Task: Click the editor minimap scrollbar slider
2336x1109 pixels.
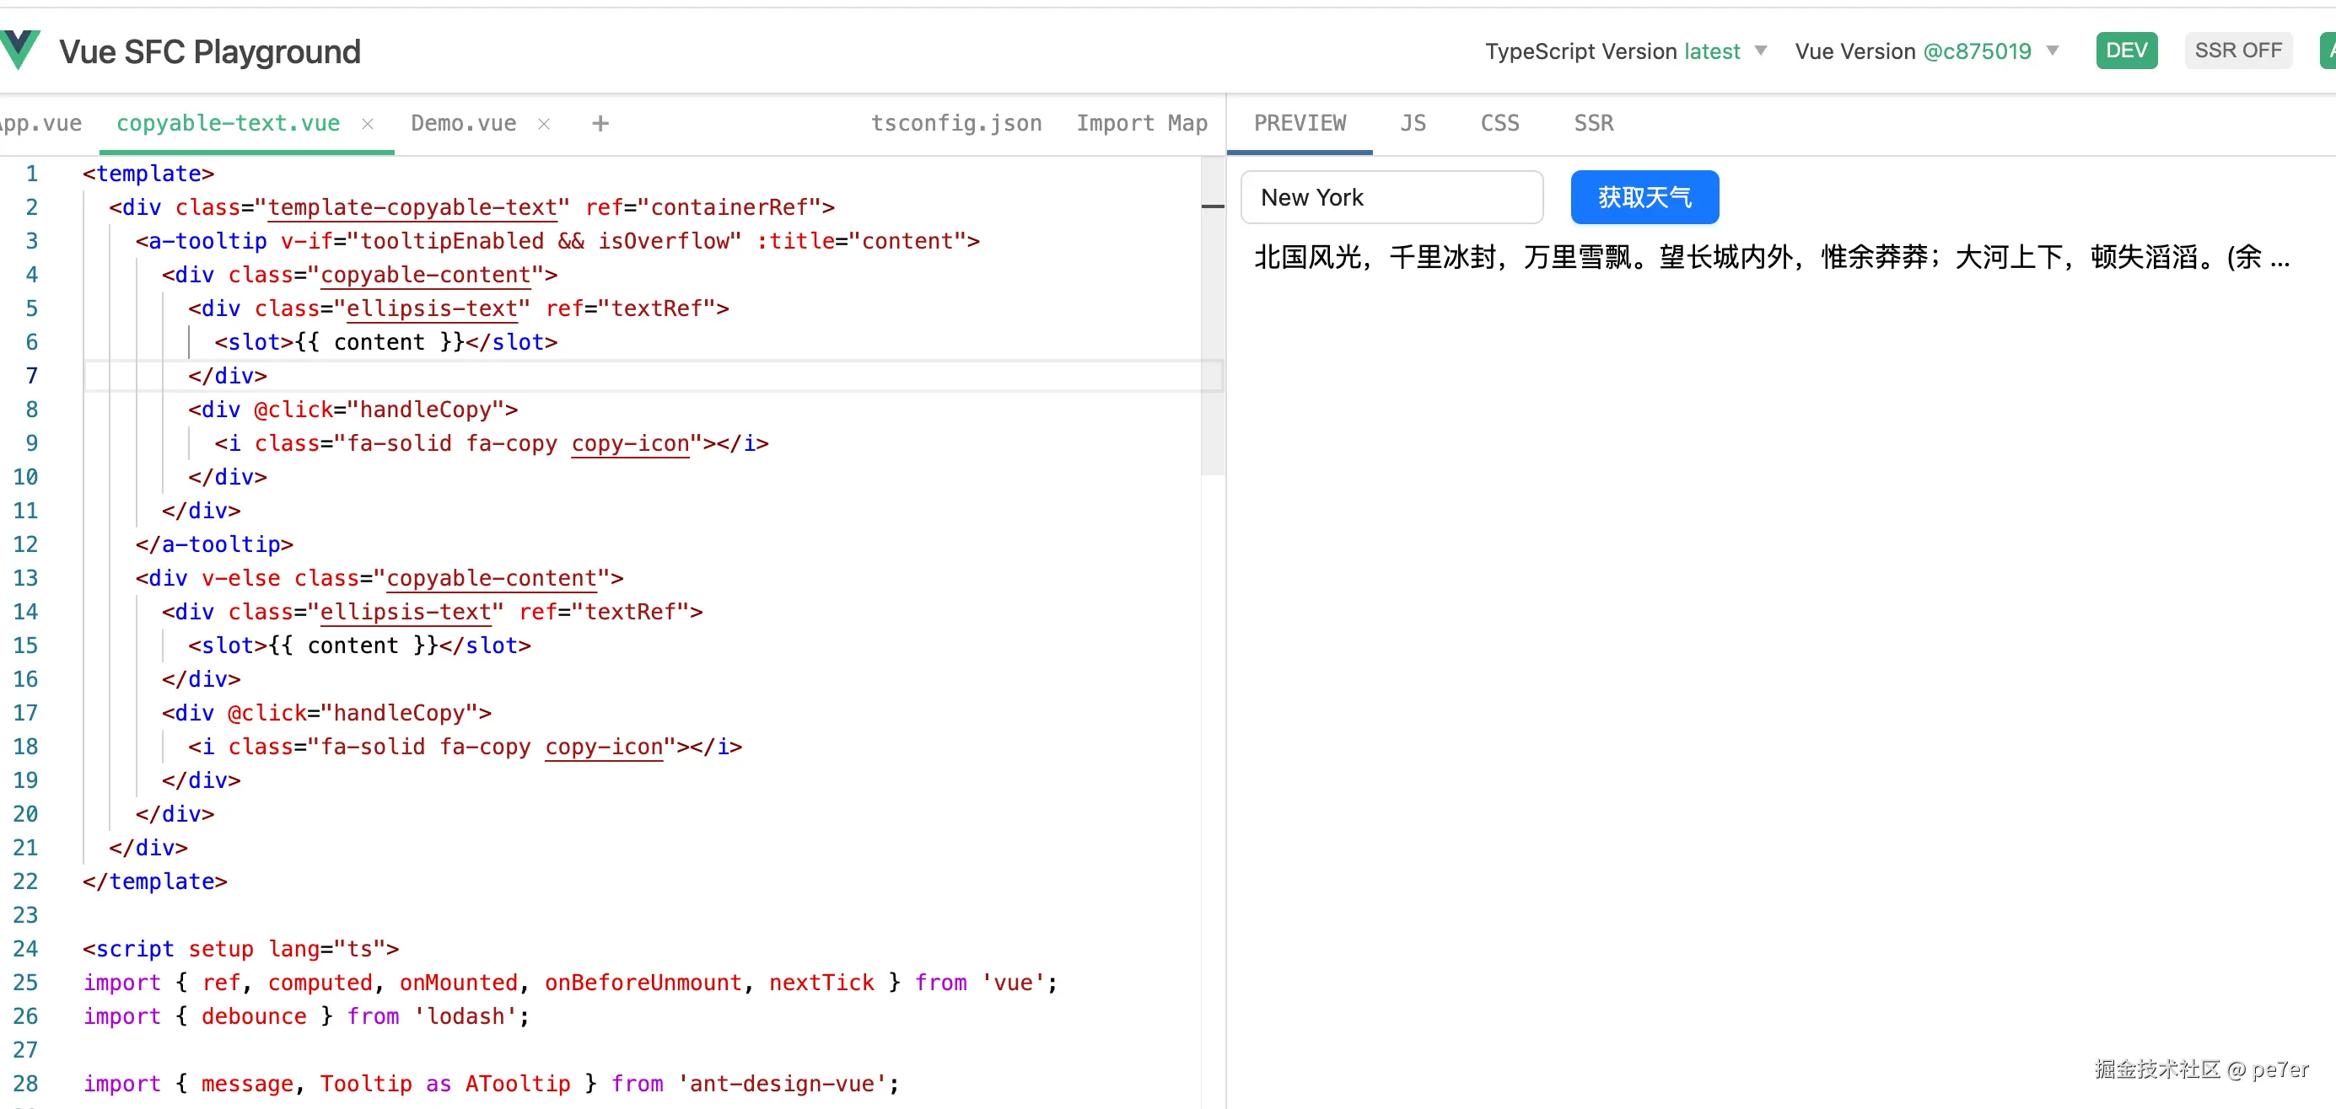Action: 1213,317
